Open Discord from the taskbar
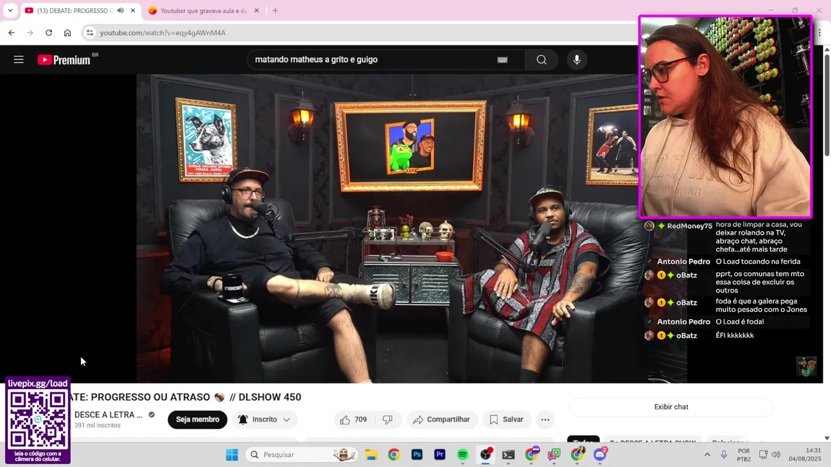The image size is (831, 467). [x=600, y=455]
